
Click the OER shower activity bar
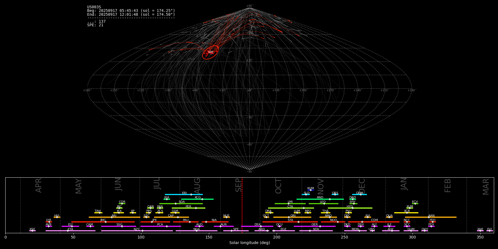coord(315,226)
